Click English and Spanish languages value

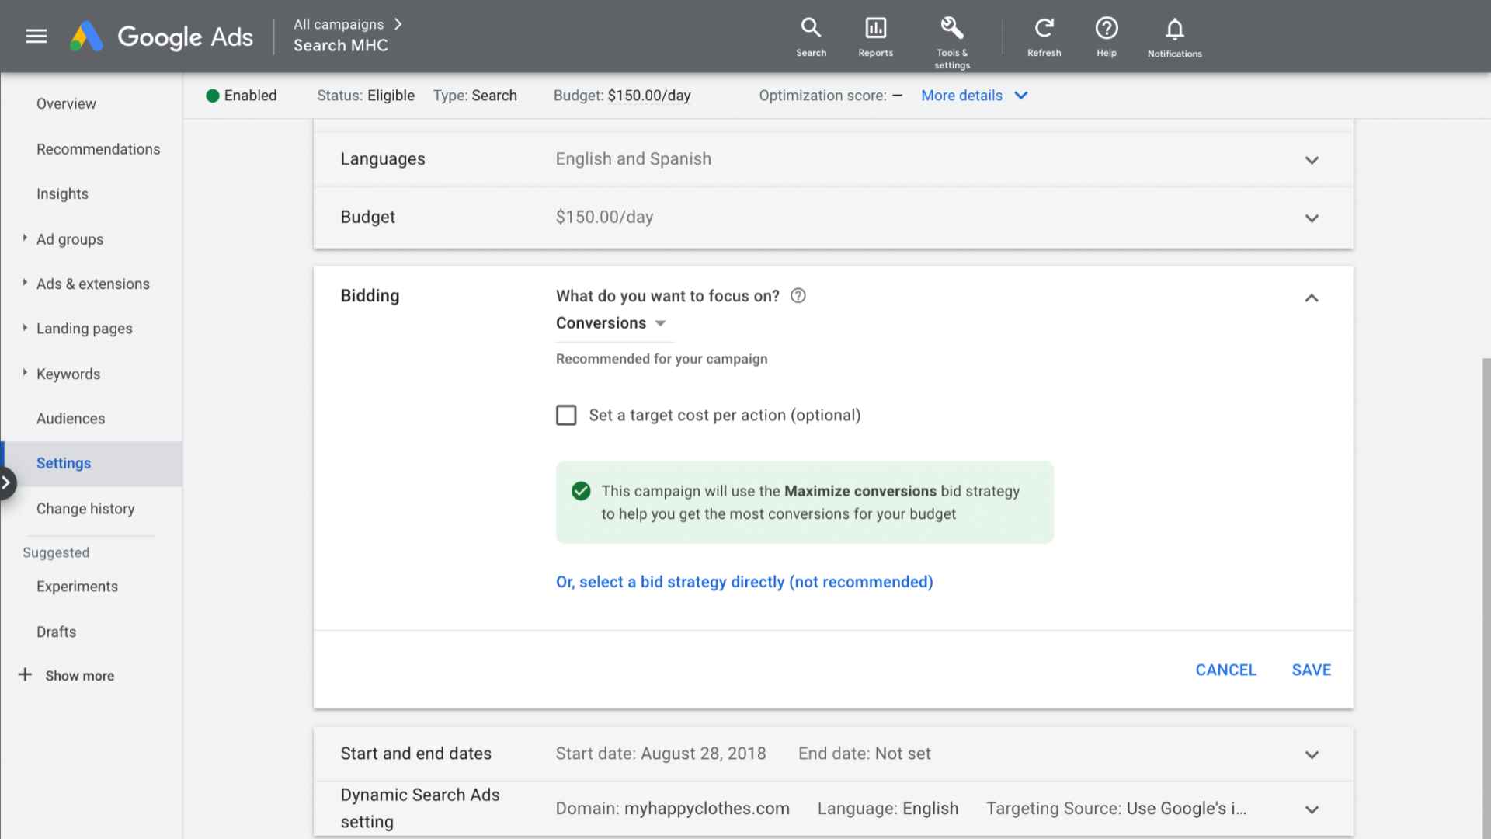[x=633, y=159]
